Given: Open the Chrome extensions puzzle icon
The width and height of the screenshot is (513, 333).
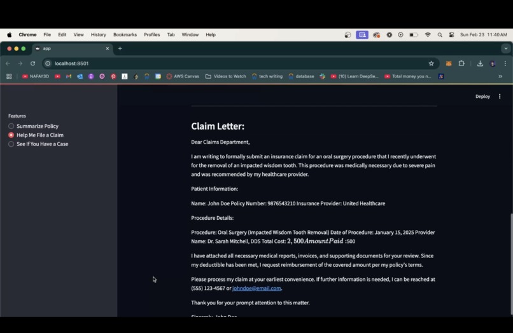Looking at the screenshot, I should pyautogui.click(x=461, y=64).
